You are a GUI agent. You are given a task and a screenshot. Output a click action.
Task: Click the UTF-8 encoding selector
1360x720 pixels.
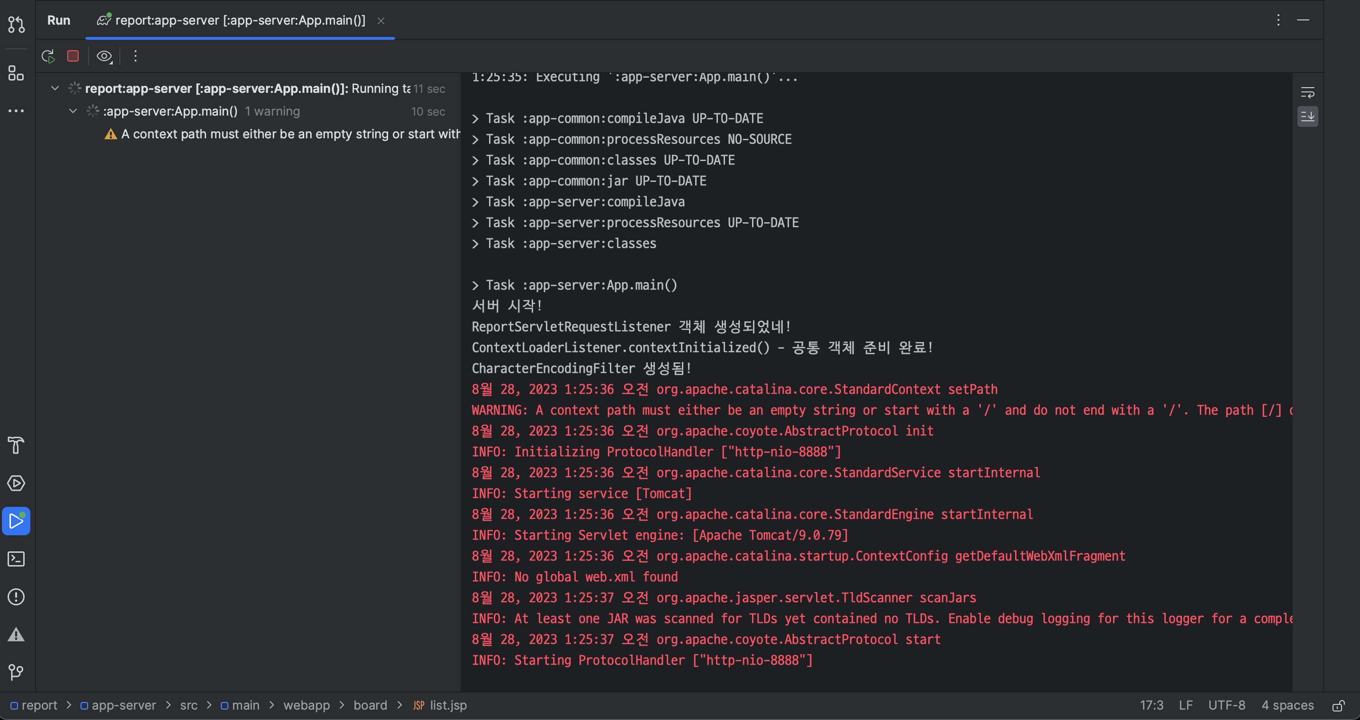pos(1226,705)
